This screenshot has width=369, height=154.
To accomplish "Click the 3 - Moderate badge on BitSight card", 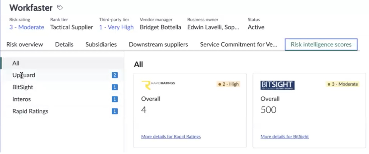I will pyautogui.click(x=343, y=84).
